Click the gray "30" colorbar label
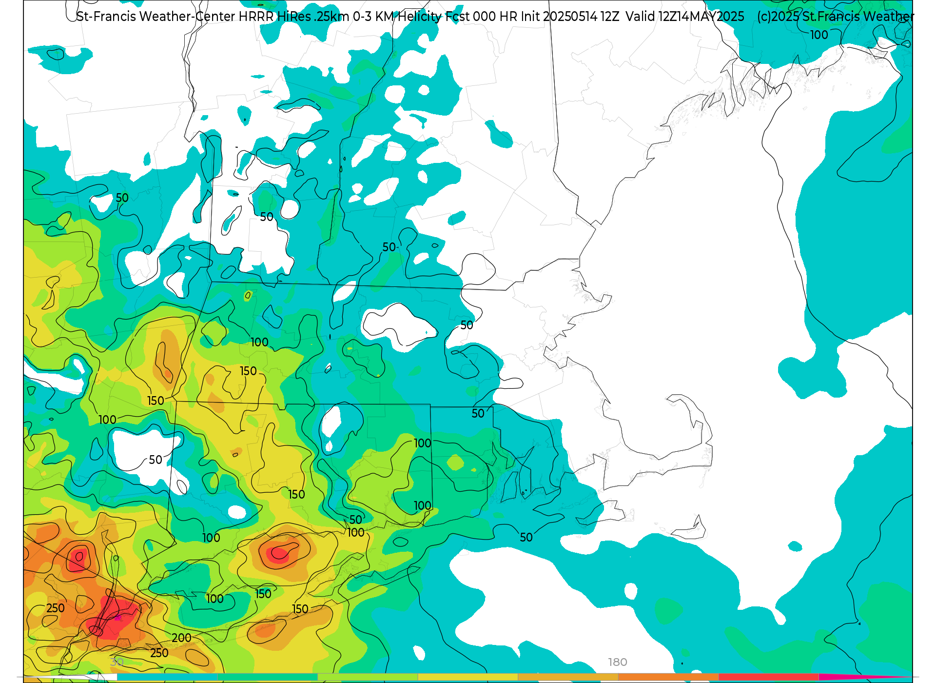936x683 pixels. (x=117, y=662)
